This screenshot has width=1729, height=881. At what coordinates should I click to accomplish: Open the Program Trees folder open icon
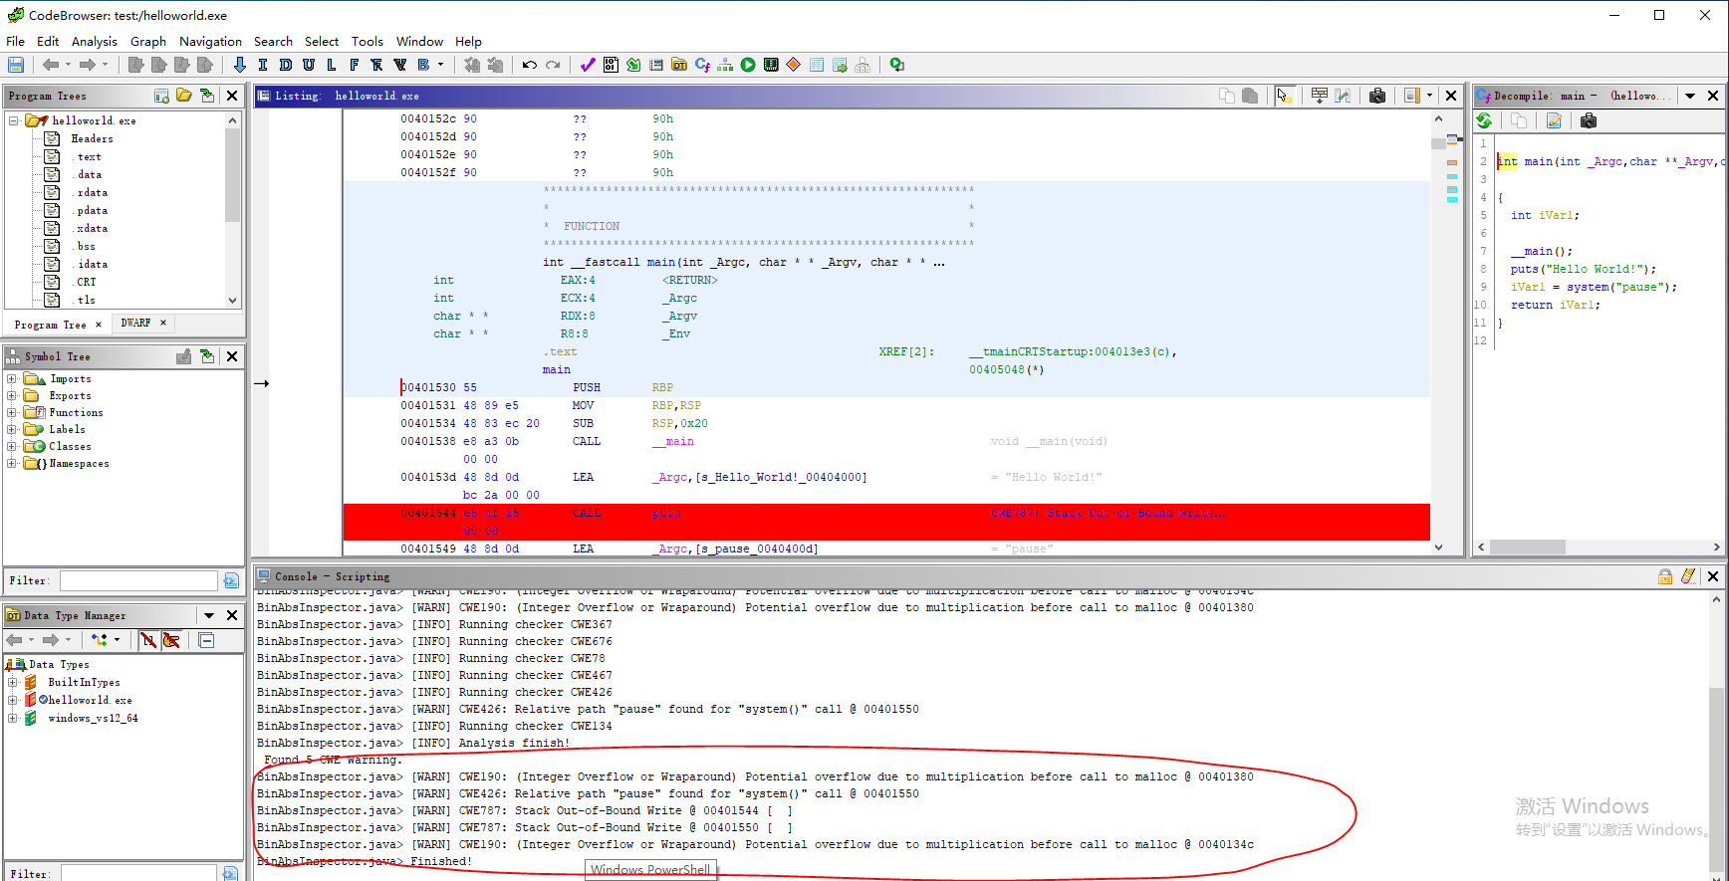click(184, 96)
